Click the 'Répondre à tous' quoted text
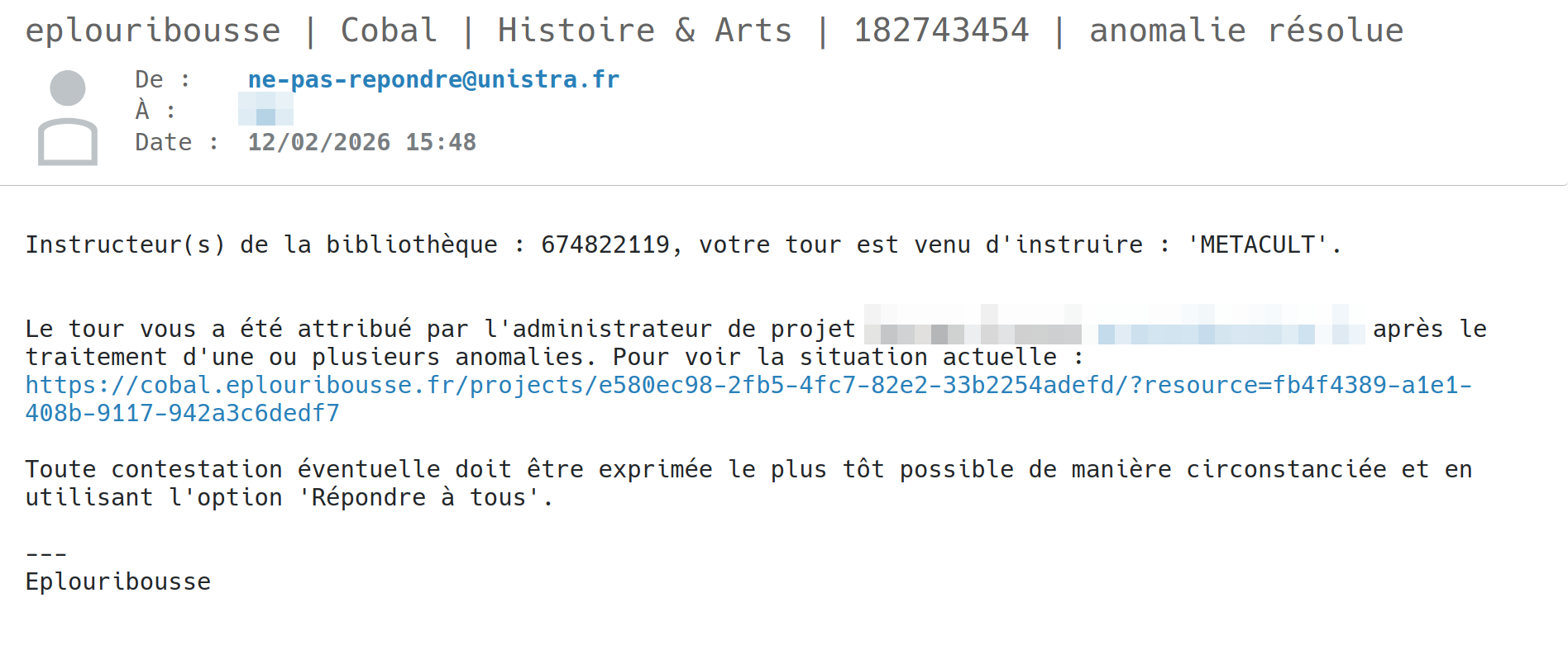 pyautogui.click(x=418, y=497)
